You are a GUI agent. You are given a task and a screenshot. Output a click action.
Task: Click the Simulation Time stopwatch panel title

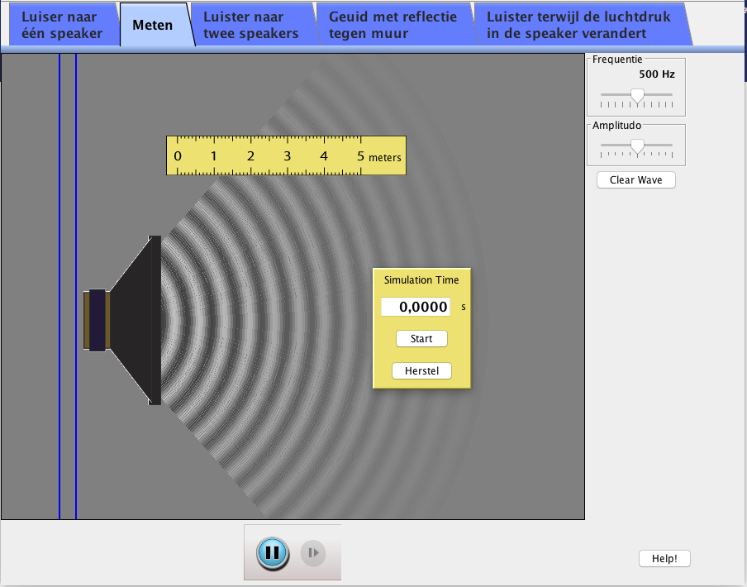(421, 280)
